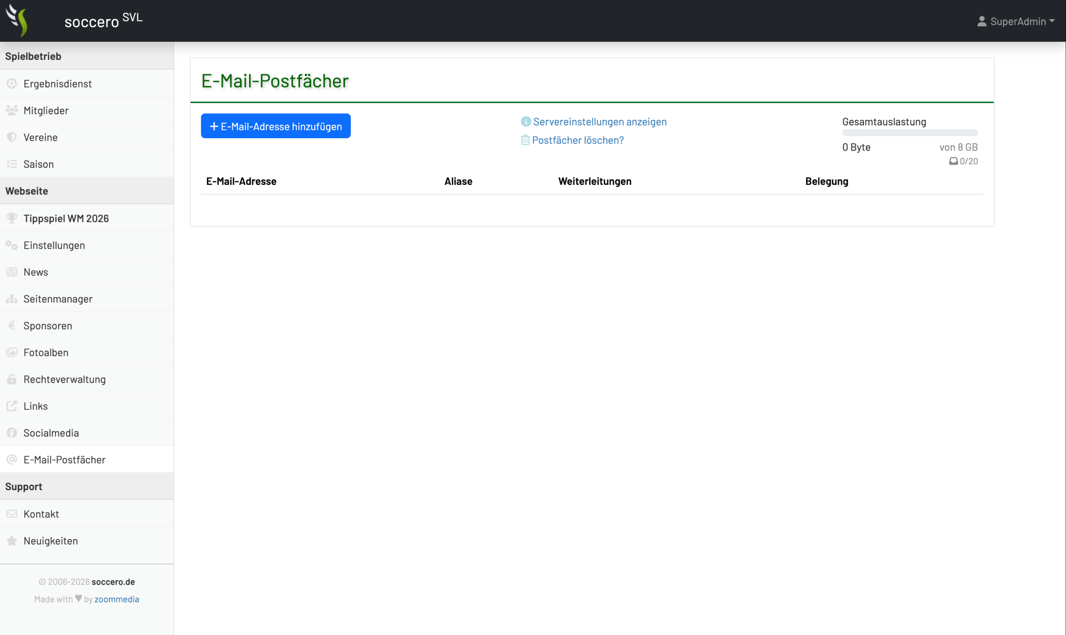Click the Neuigkeiten star icon
The image size is (1066, 635).
12,541
